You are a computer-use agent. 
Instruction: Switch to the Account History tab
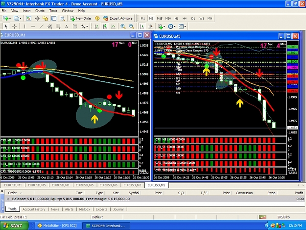pos(34,209)
